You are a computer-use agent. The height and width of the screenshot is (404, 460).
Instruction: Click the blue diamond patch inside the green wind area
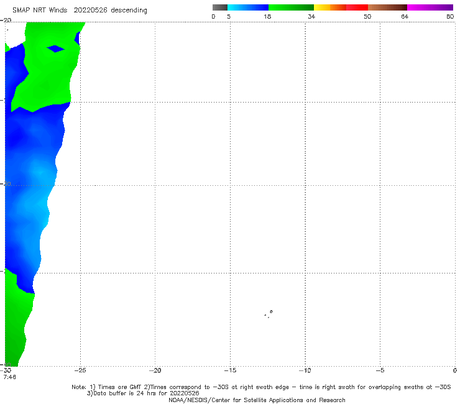(56, 48)
